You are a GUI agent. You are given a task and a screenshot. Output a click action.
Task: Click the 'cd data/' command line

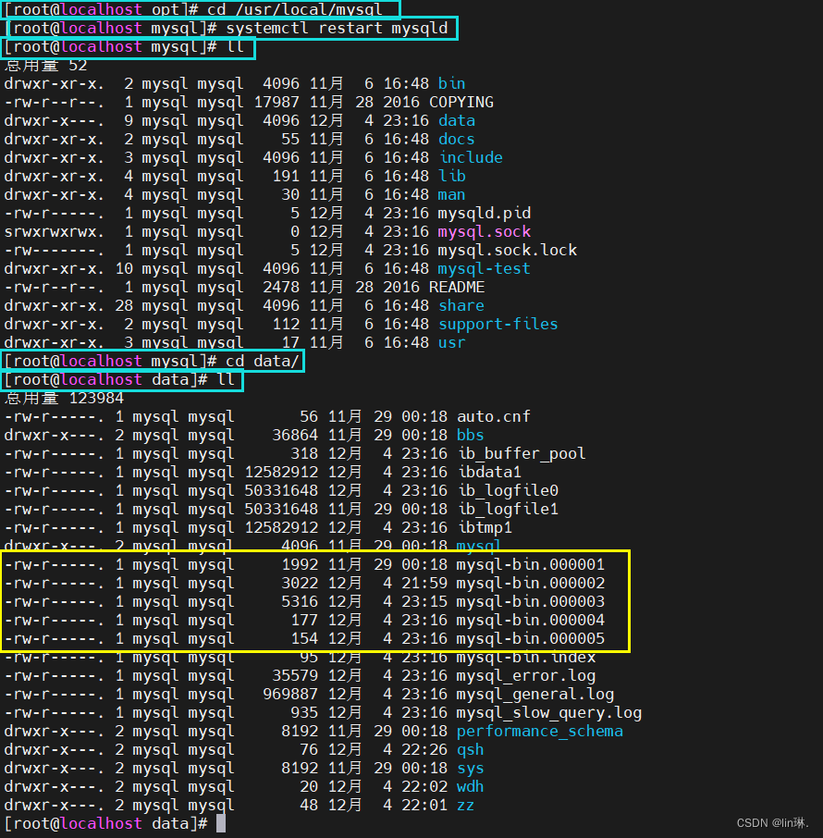152,362
